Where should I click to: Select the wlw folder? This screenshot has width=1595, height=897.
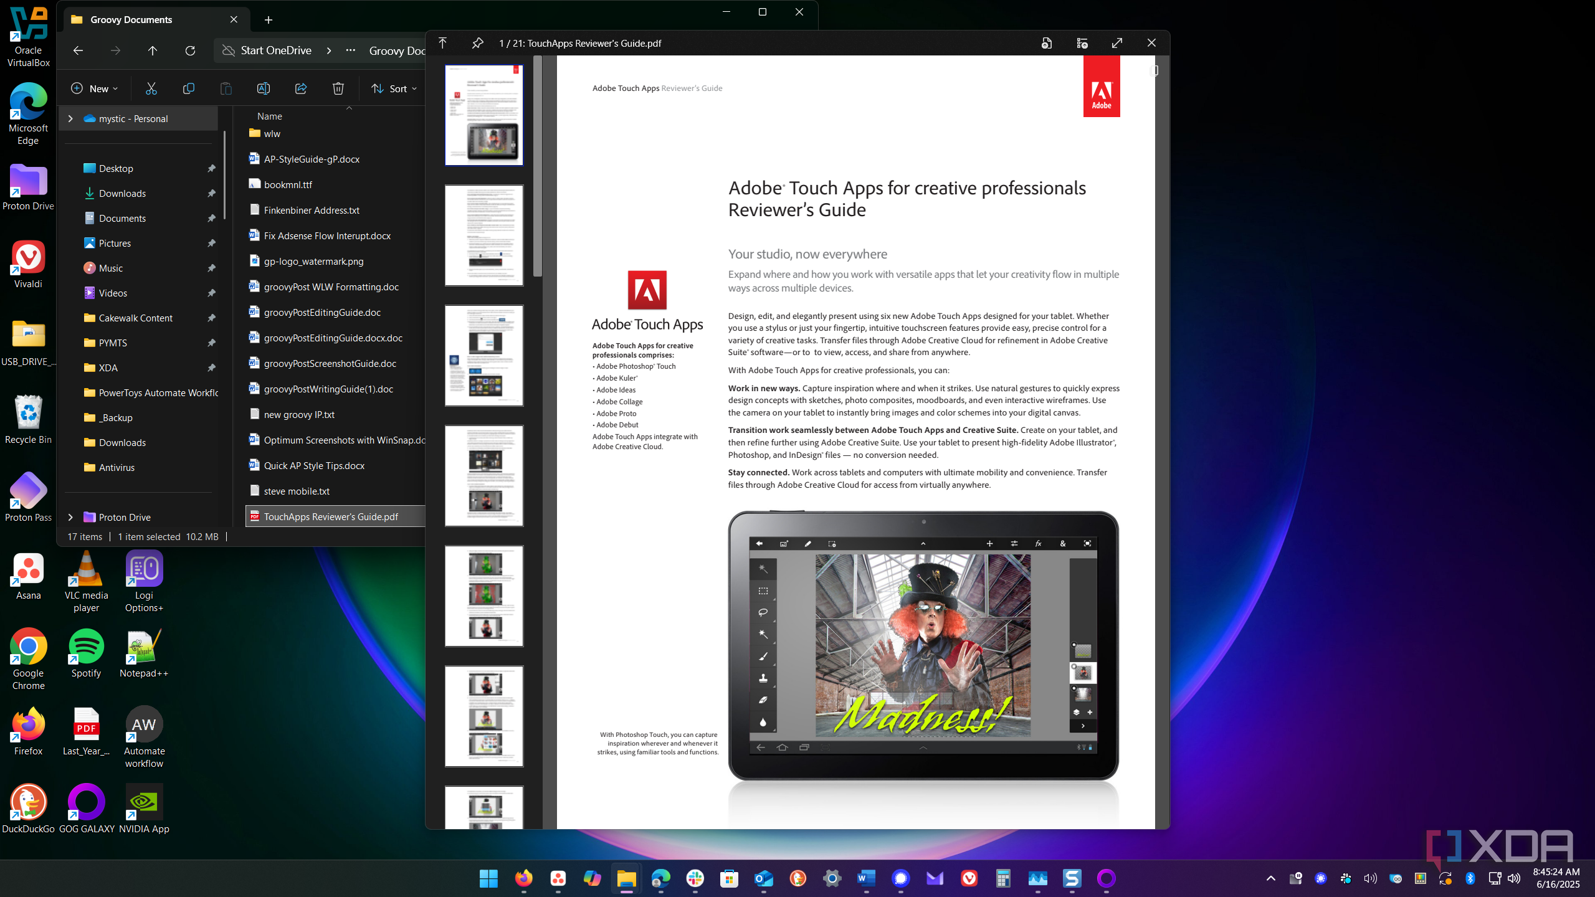(272, 133)
